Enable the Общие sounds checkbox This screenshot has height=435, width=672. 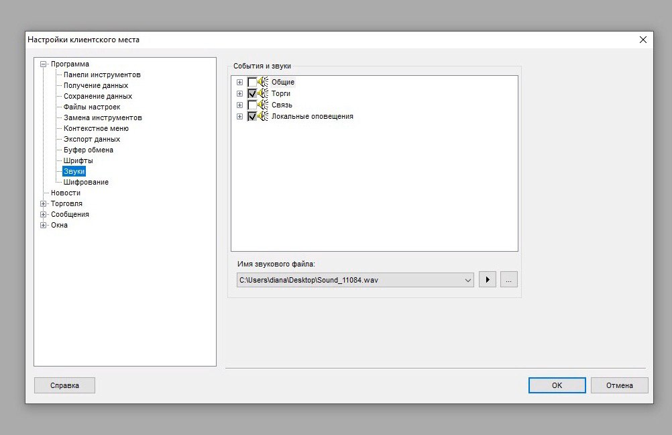252,82
